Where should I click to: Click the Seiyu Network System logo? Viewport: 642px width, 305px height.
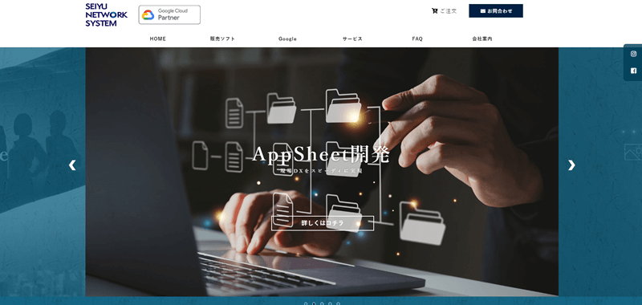click(x=107, y=14)
